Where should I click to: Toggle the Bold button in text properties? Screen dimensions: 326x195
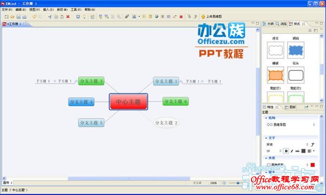(x=286, y=151)
